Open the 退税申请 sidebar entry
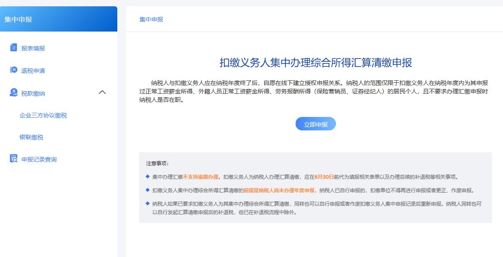 click(x=35, y=70)
